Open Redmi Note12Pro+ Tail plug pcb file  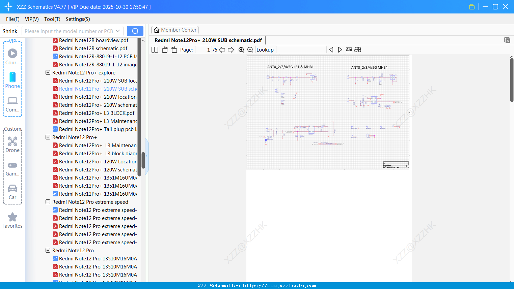95,129
